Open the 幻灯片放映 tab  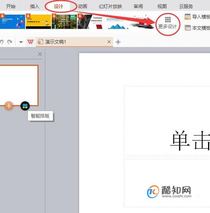tap(111, 6)
